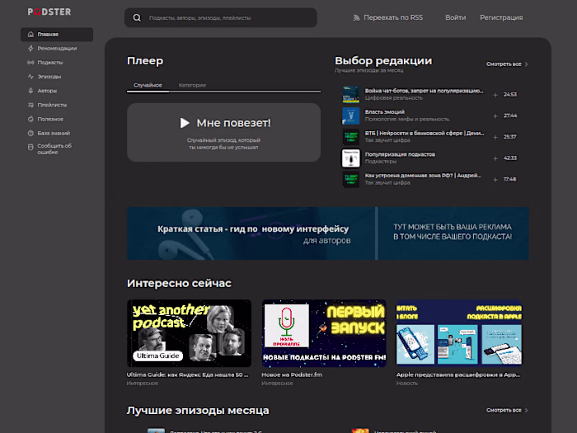This screenshot has width=577, height=433.
Task: Switch to the Случайное player tab
Action: point(148,85)
